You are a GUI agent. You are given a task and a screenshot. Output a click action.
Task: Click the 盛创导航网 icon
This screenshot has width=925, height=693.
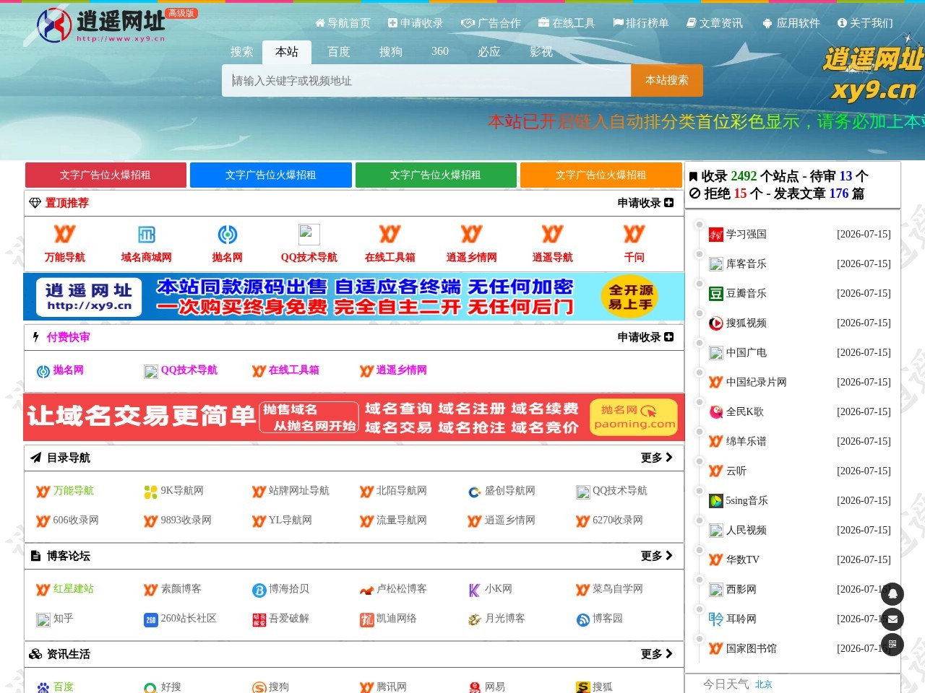click(474, 492)
